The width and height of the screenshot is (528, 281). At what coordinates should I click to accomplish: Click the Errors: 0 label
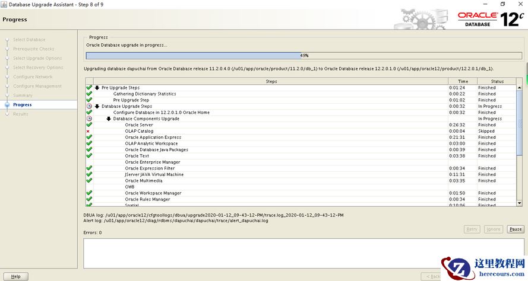pos(93,232)
